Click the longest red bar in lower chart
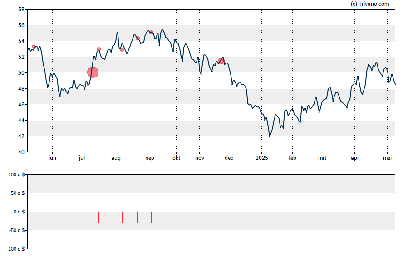 pyautogui.click(x=93, y=227)
